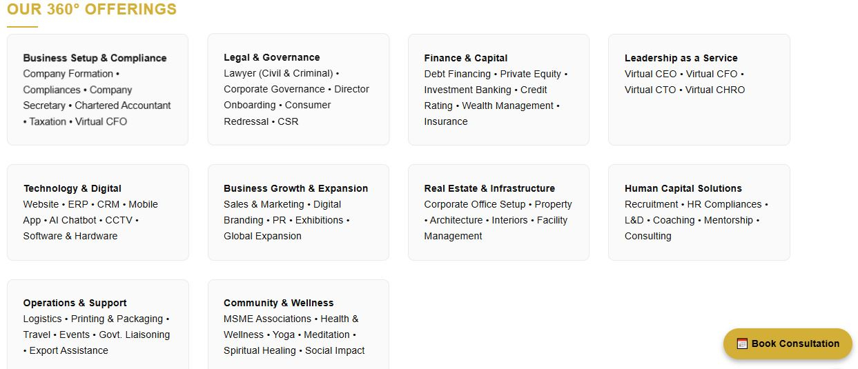858x369 pixels.
Task: Click the calendar icon on Book Consultation
Action: (742, 343)
